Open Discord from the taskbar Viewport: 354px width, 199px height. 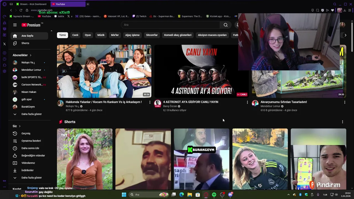230,195
